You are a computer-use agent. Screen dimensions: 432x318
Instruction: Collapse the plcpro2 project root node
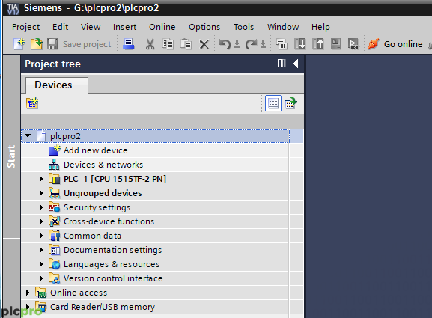pyautogui.click(x=28, y=135)
